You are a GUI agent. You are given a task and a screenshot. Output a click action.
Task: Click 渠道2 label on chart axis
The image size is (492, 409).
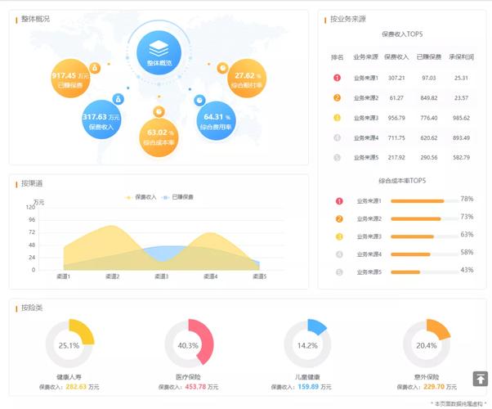(112, 276)
